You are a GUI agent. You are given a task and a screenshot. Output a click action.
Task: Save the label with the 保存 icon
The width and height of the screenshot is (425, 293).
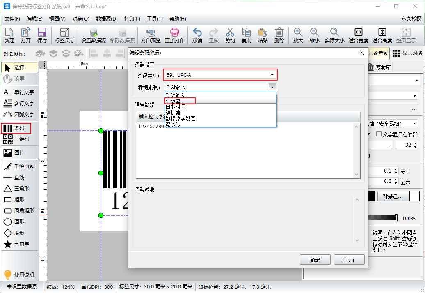coord(42,35)
